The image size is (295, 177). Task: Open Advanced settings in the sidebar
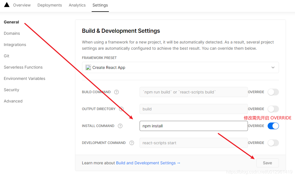[13, 101]
